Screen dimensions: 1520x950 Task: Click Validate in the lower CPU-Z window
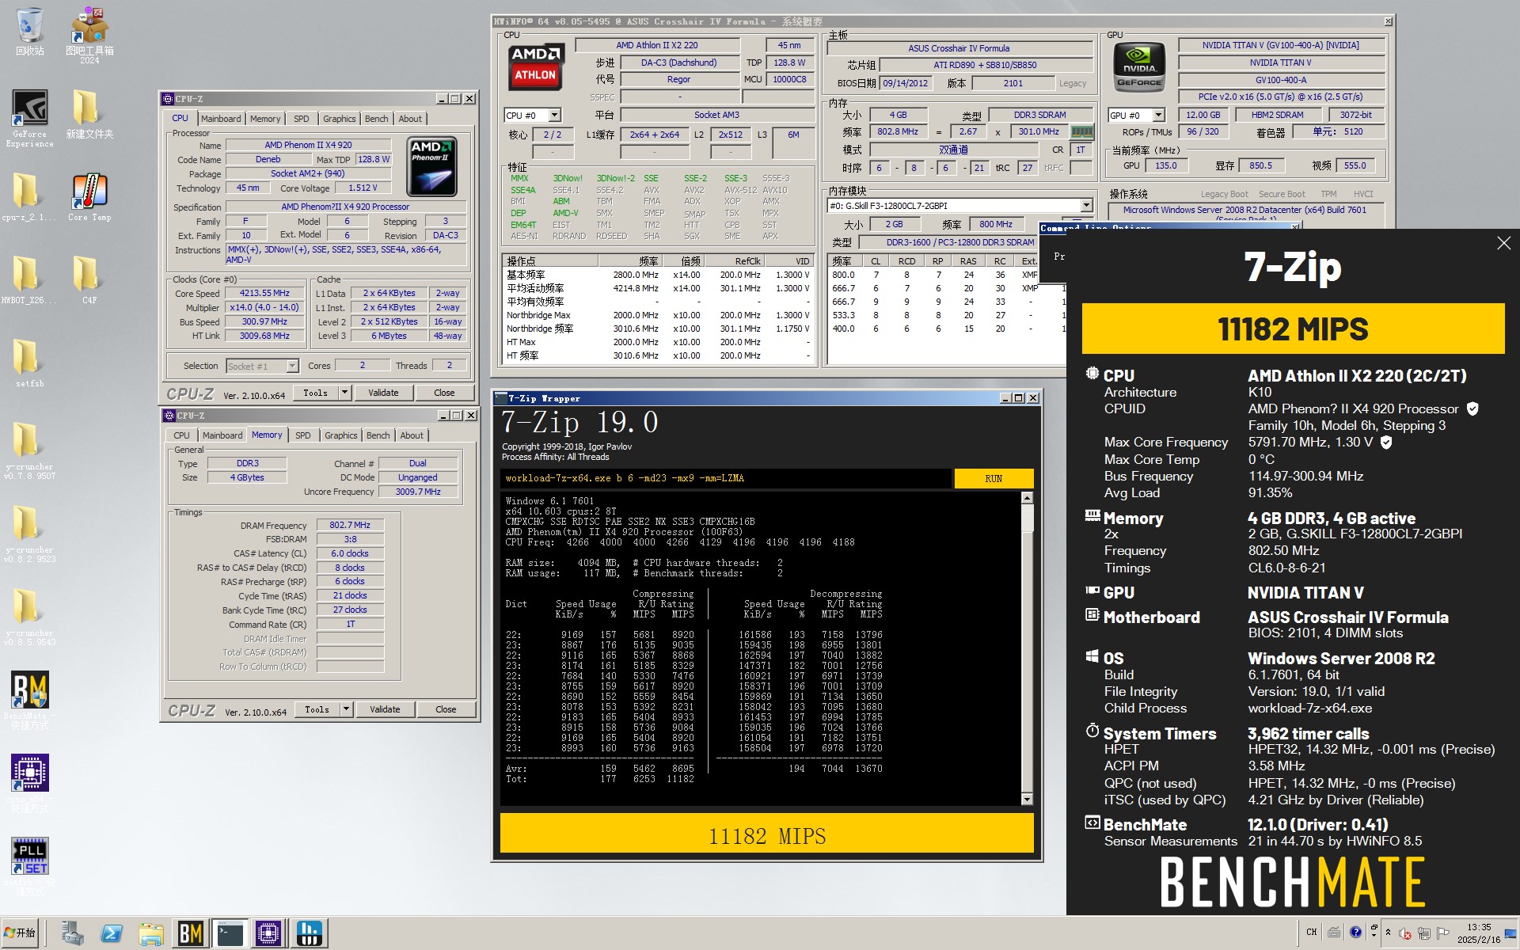(x=385, y=709)
